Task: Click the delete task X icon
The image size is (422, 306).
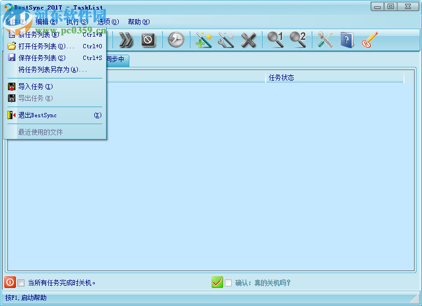Action: 248,40
